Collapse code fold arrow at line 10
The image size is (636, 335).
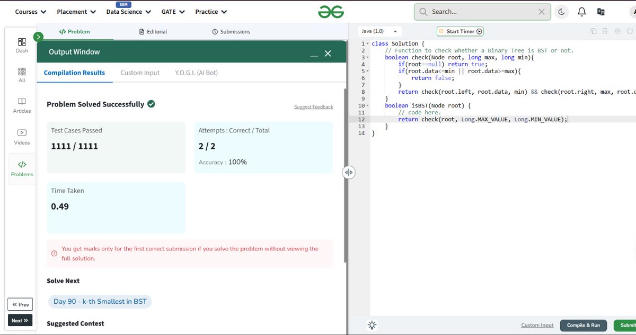(x=368, y=105)
